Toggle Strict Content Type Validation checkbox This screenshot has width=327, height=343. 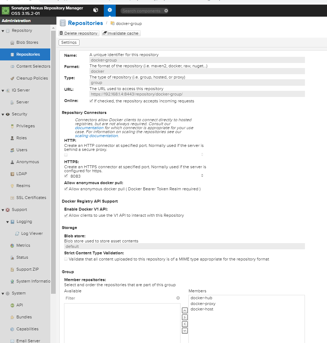click(66, 259)
